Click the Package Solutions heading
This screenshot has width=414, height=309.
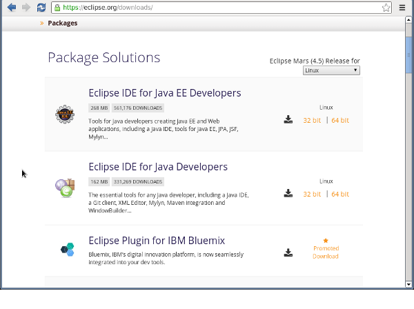pos(104,57)
